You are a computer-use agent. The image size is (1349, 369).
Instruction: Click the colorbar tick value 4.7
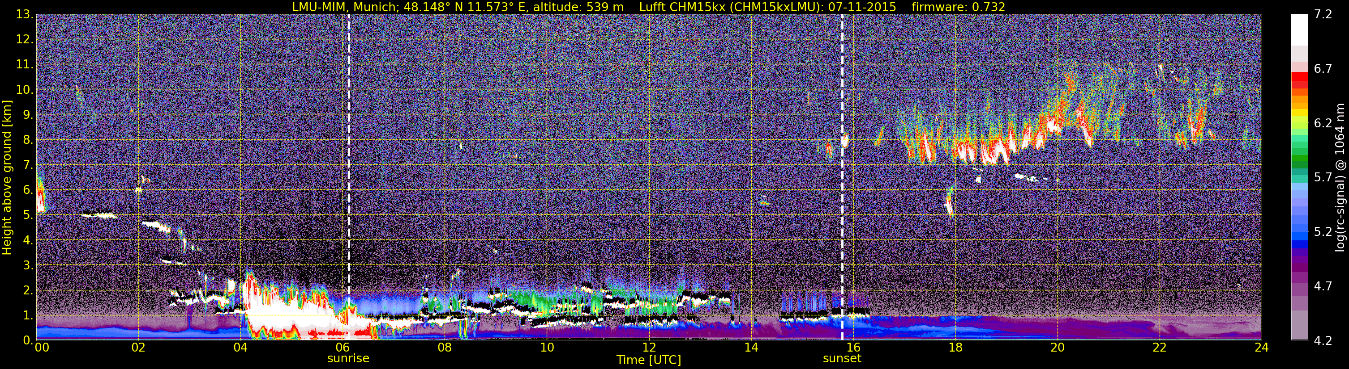1323,286
